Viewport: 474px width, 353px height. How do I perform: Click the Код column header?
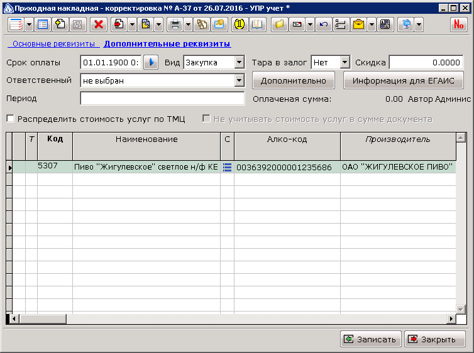point(55,146)
